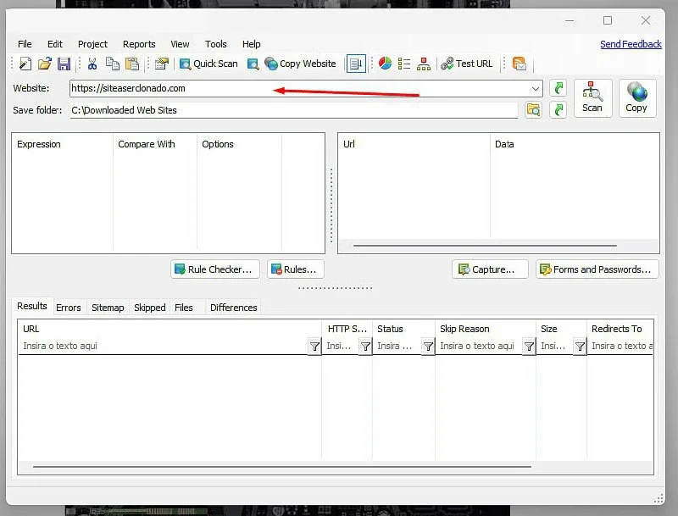Click the New project toolbar icon
678x516 pixels.
25,64
